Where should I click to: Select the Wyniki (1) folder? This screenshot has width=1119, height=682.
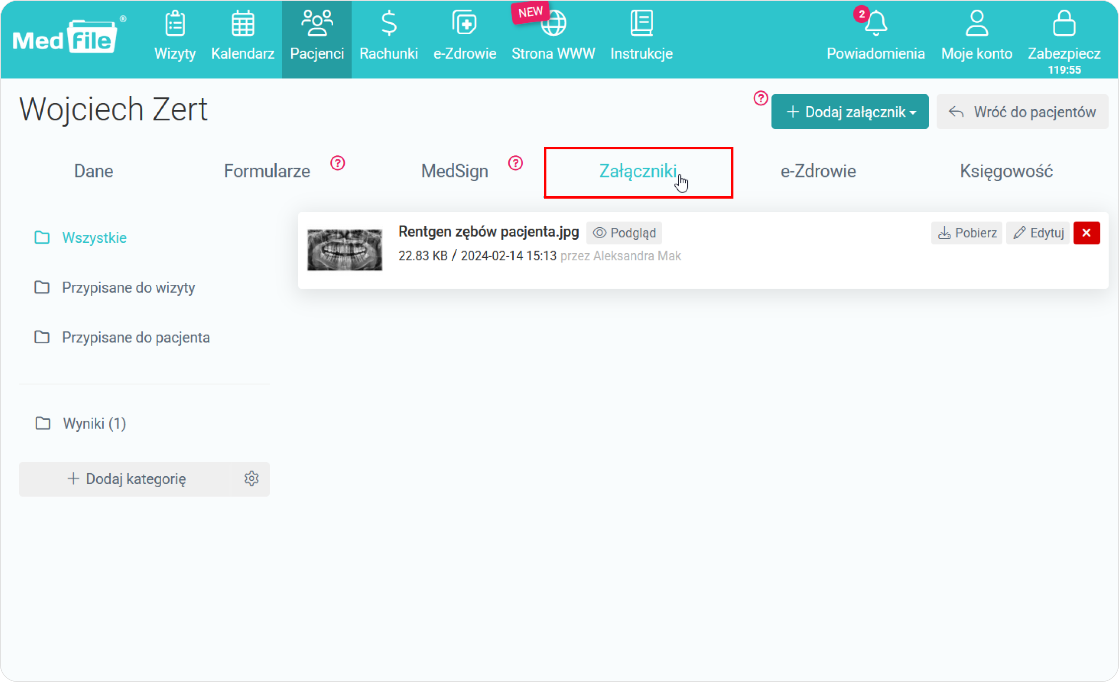[94, 423]
